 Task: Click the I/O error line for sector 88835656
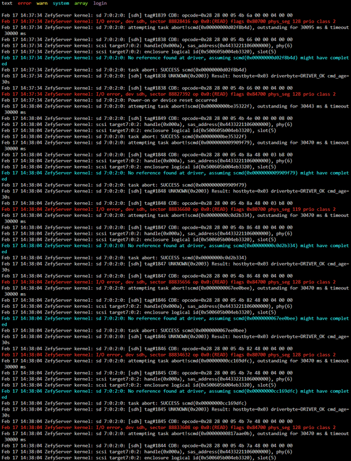click(x=168, y=282)
